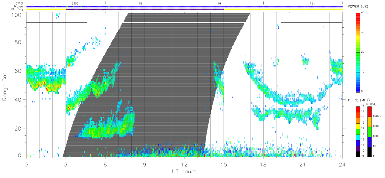Click the "Range Gate" y-axis title
The image size is (385, 178).
point(5,85)
